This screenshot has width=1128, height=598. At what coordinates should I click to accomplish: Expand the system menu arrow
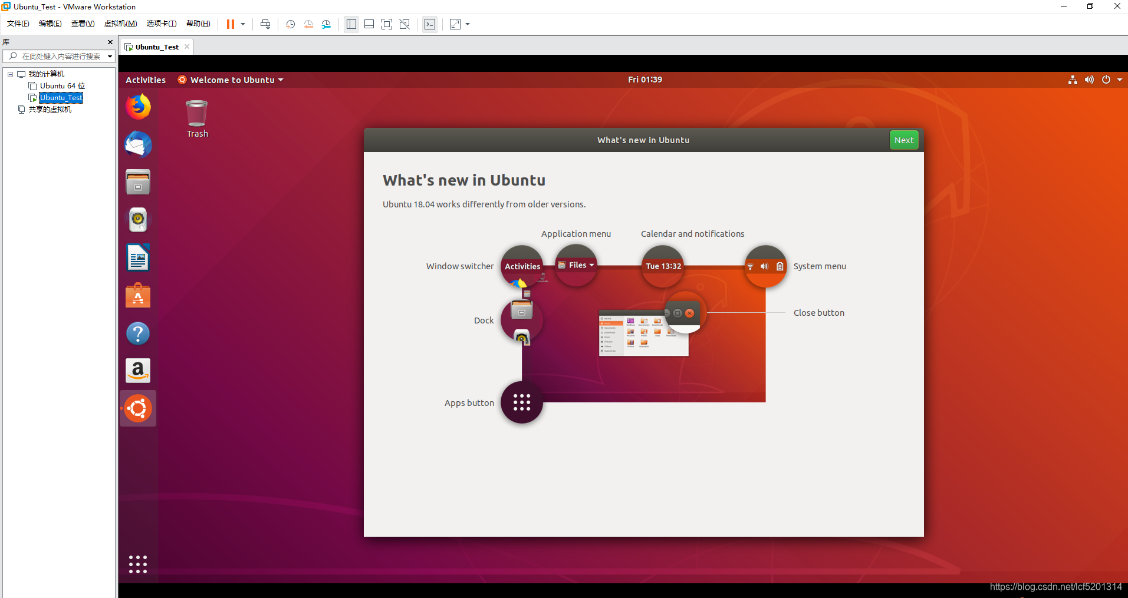pyautogui.click(x=1120, y=80)
